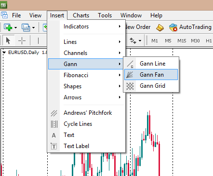Choose Gann Line from submenu
This screenshot has height=176, width=213.
click(x=151, y=64)
